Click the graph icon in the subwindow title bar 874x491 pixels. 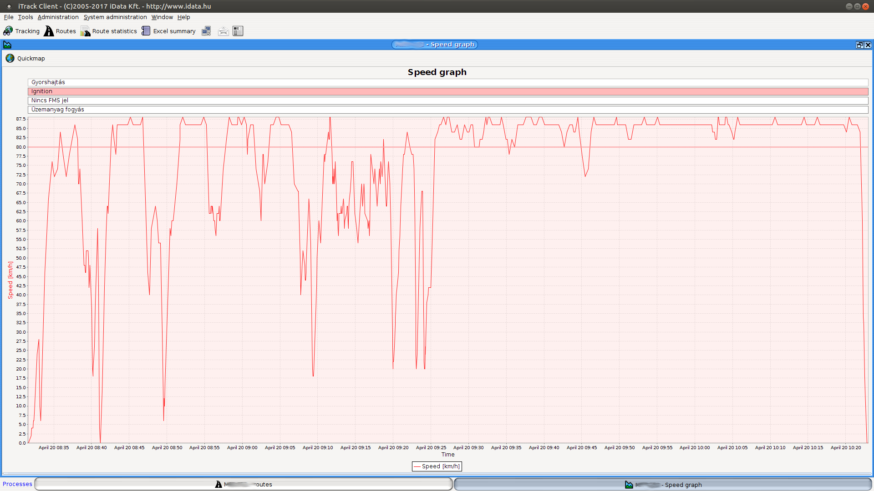pyautogui.click(x=7, y=45)
